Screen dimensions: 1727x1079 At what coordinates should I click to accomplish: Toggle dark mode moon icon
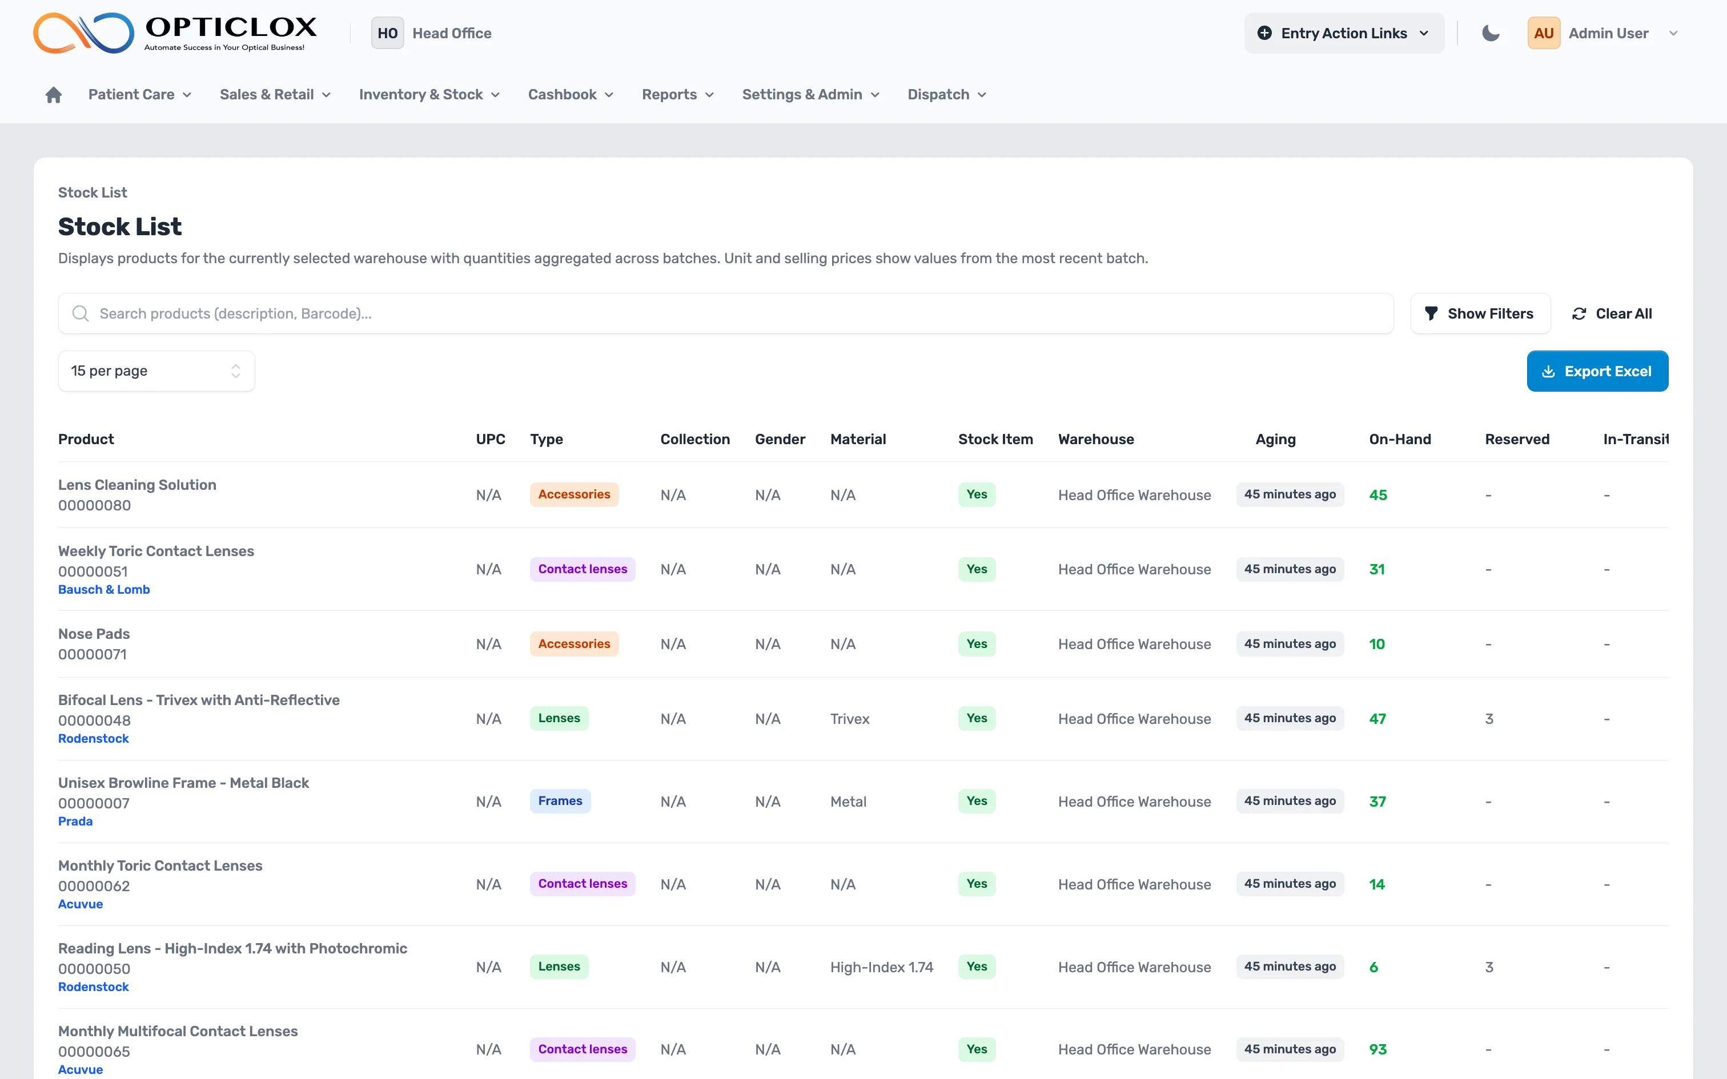tap(1491, 33)
